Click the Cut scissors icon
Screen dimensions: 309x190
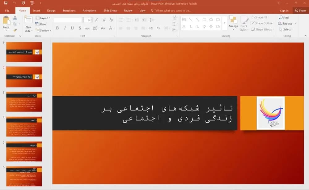coord(15,18)
